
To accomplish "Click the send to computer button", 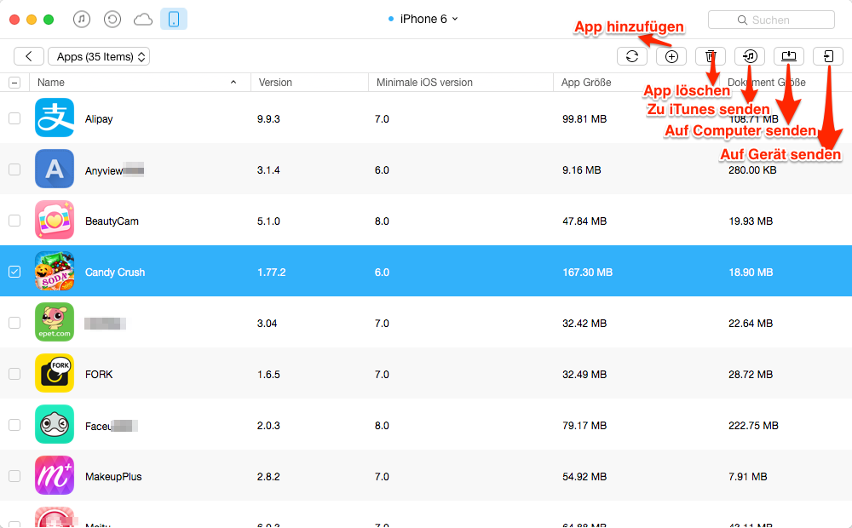I will coord(789,56).
